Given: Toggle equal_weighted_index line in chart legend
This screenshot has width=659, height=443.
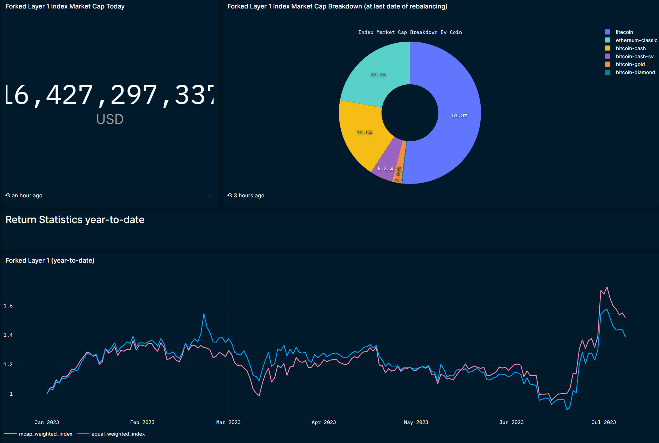Looking at the screenshot, I should pos(118,434).
